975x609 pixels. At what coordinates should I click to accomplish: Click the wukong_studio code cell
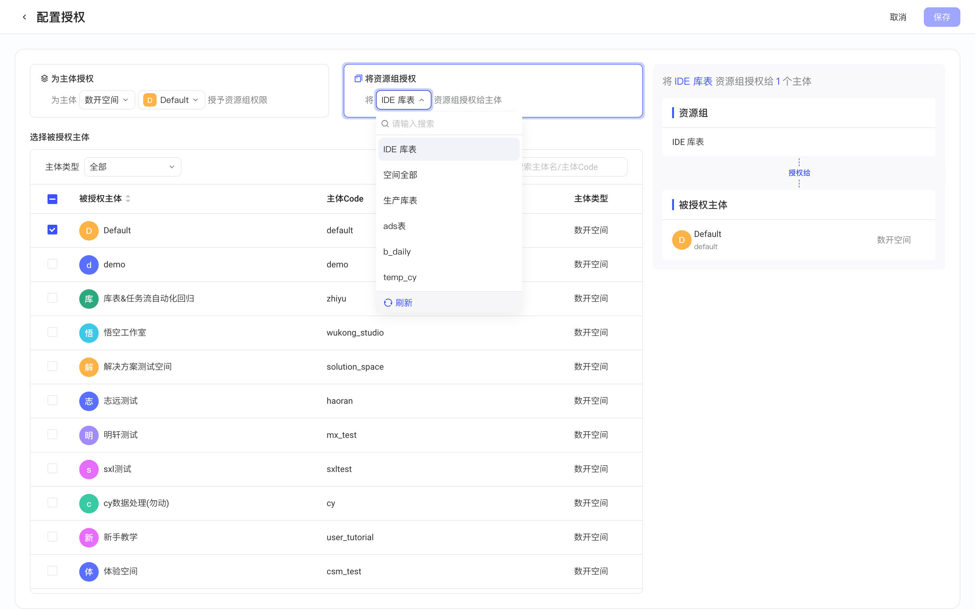click(x=355, y=333)
